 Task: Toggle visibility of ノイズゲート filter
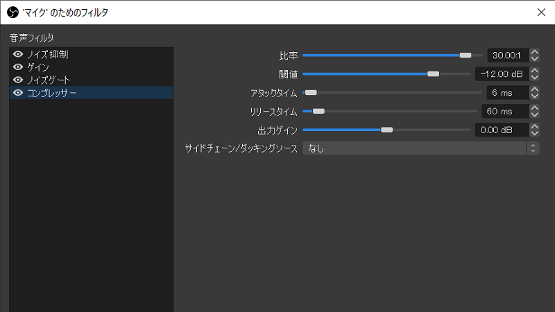(18, 80)
